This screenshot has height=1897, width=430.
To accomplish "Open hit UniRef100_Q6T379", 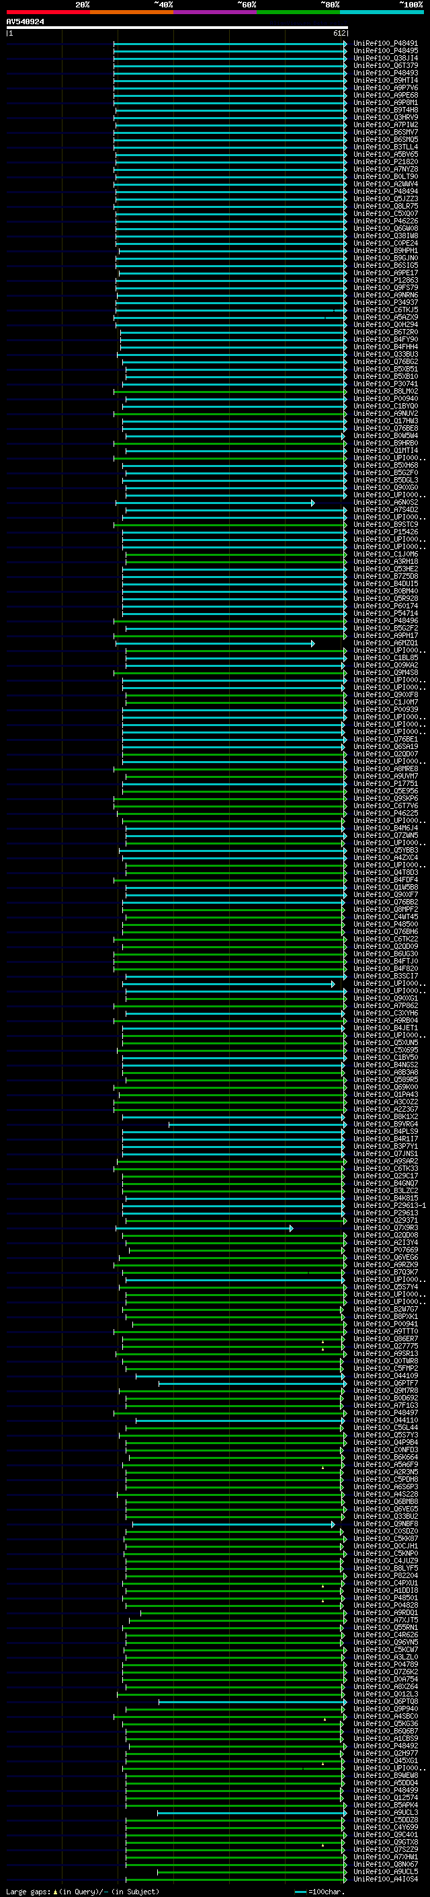I will (385, 66).
